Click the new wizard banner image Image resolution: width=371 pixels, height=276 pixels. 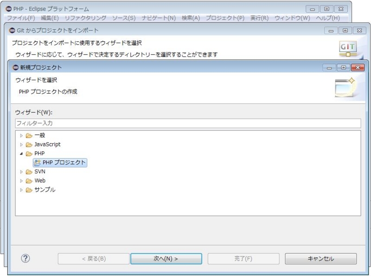(346, 88)
